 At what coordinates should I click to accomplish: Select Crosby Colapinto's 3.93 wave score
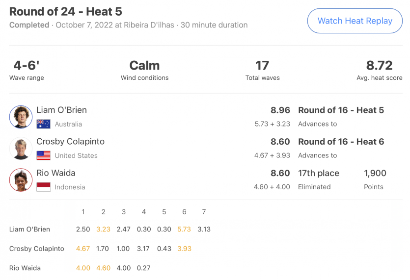[x=184, y=249]
